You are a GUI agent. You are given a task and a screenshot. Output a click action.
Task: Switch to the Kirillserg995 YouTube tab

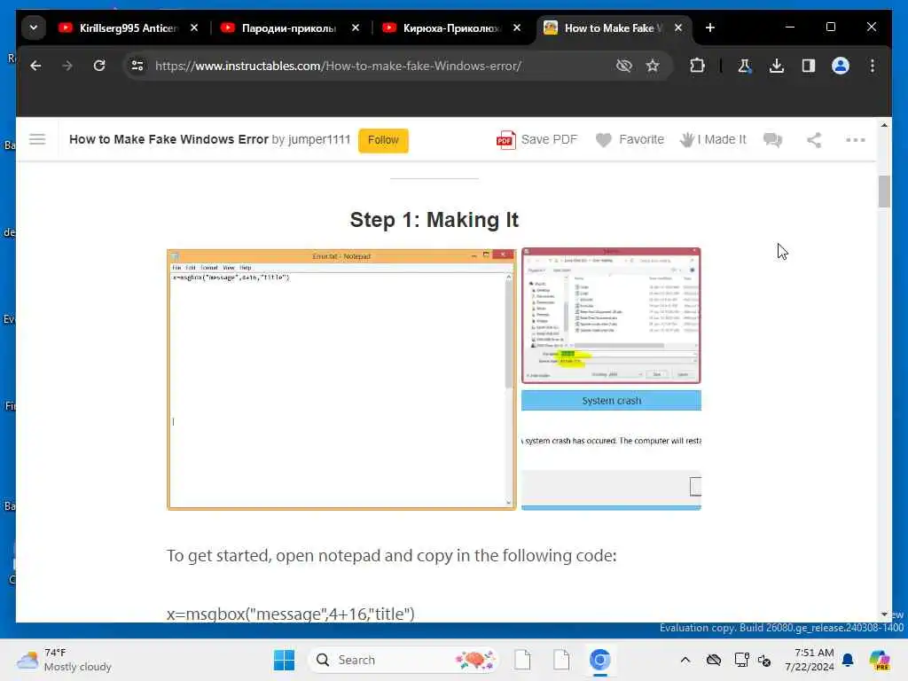pyautogui.click(x=128, y=27)
